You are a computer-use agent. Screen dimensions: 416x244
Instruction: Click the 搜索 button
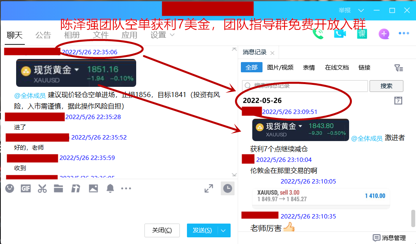point(386,86)
